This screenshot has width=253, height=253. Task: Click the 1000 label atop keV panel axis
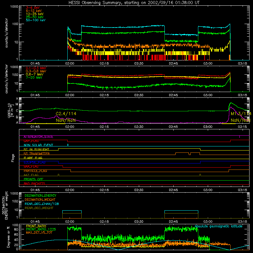pyautogui.click(x=14, y=7)
